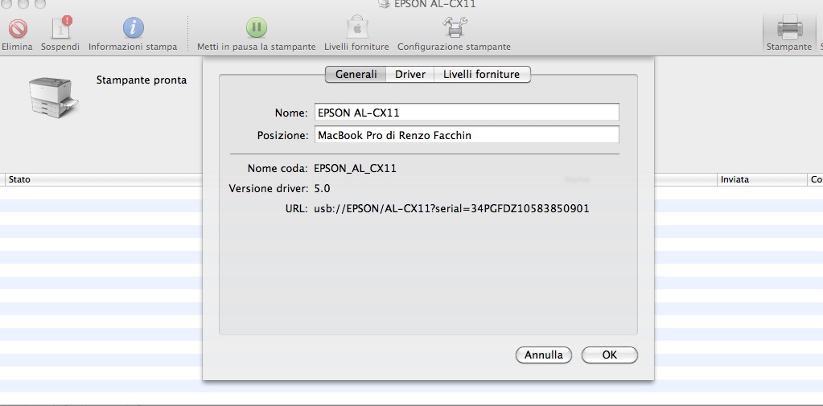Image resolution: width=823 pixels, height=406 pixels.
Task: Click the Stampante pronta status text
Action: 142,80
